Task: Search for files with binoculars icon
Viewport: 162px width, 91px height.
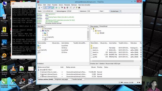Action: coord(79,8)
